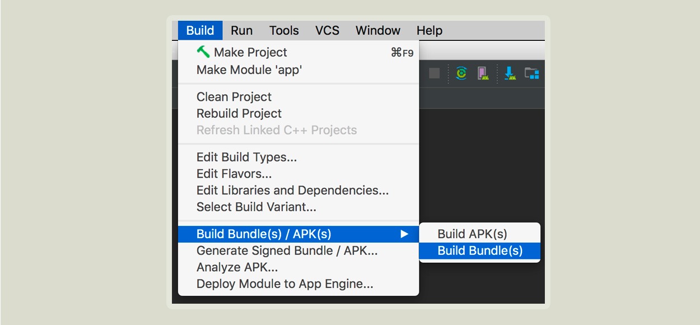The height and width of the screenshot is (325, 700).
Task: Open the VCS menu
Action: click(x=327, y=30)
